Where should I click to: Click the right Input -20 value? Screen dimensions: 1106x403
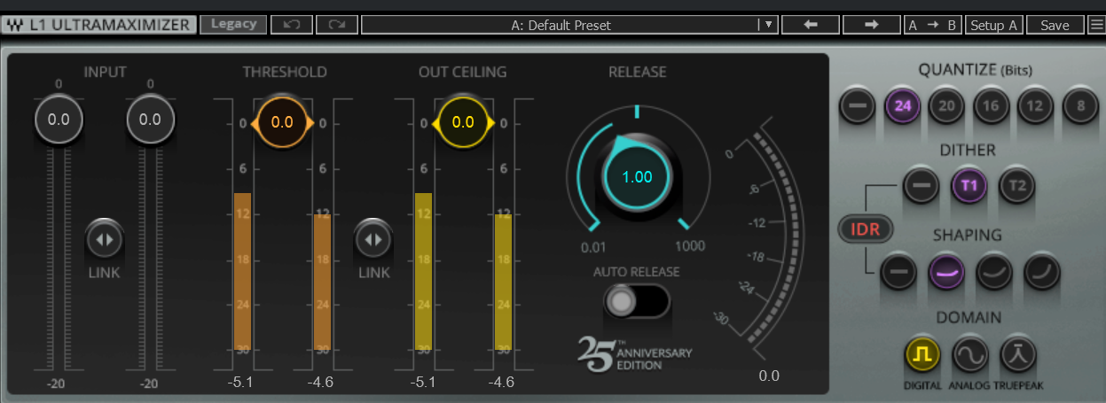(150, 383)
